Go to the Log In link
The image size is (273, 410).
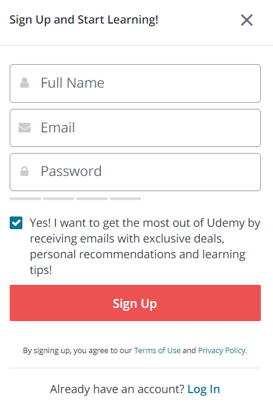click(x=203, y=389)
